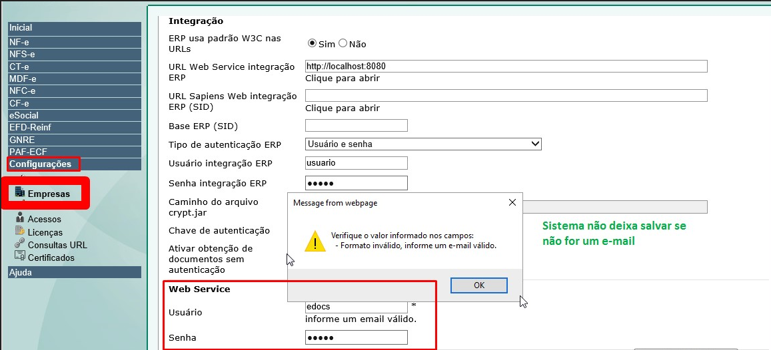Viewport: 771px width, 350px height.
Task: Click 'Clique para abrir' under URL Sapiens Web
Action: (x=343, y=108)
